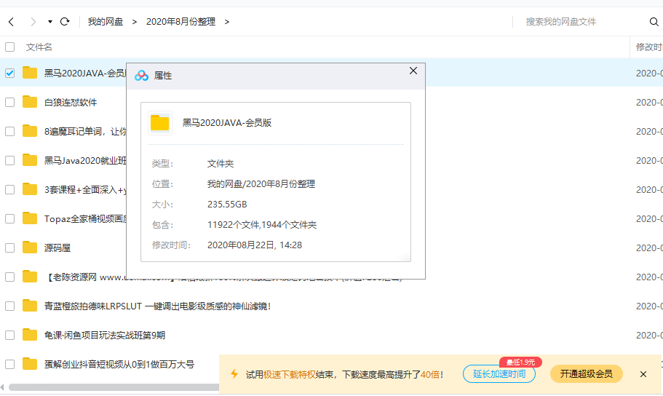Select modified time 2020年08月22日, 14:28
Viewport: 663px width, 396px height.
click(255, 245)
